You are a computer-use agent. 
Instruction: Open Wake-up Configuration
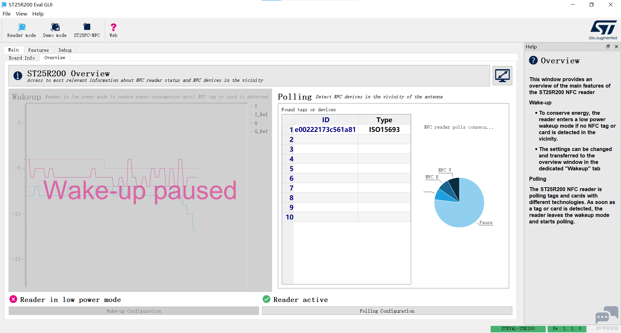pyautogui.click(x=134, y=311)
